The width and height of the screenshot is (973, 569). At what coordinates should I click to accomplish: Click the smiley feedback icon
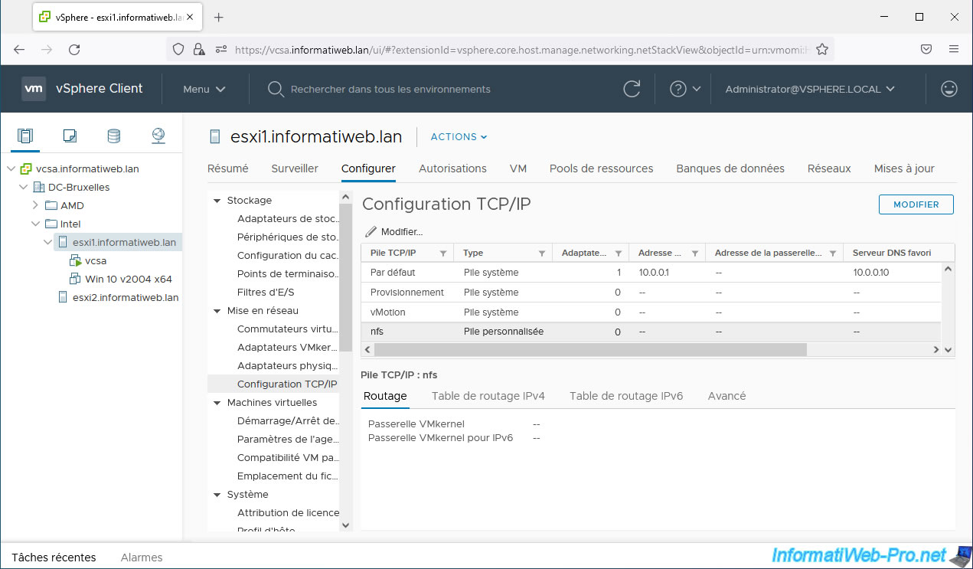point(949,89)
